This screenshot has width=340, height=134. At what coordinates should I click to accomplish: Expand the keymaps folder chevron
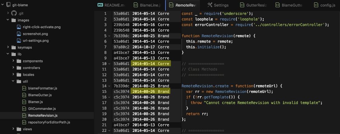click(x=8, y=47)
